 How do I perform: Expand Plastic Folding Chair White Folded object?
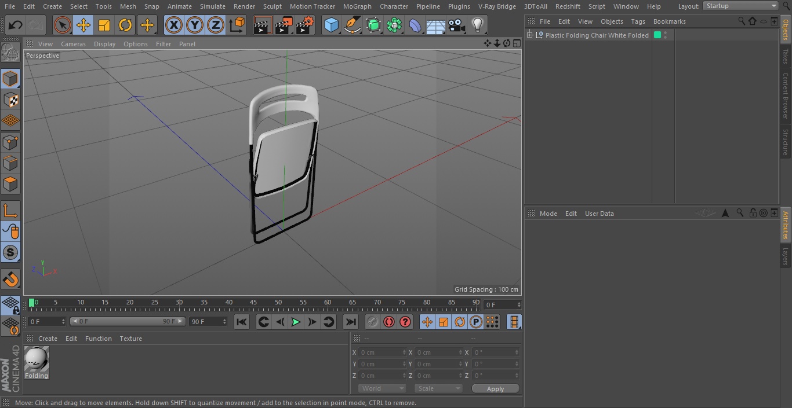coord(529,35)
